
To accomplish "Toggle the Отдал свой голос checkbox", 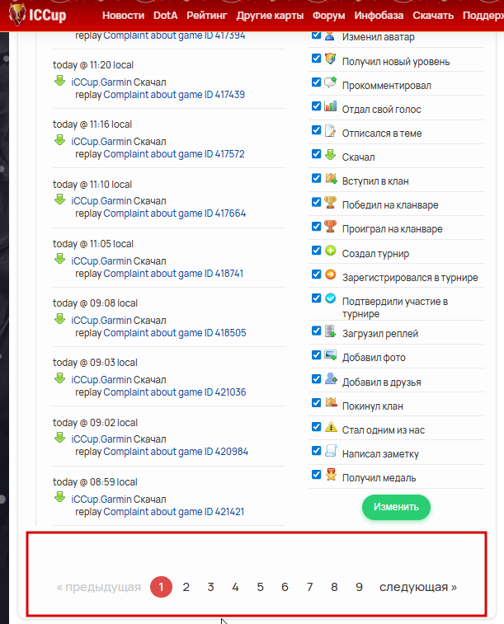I will pos(317,106).
